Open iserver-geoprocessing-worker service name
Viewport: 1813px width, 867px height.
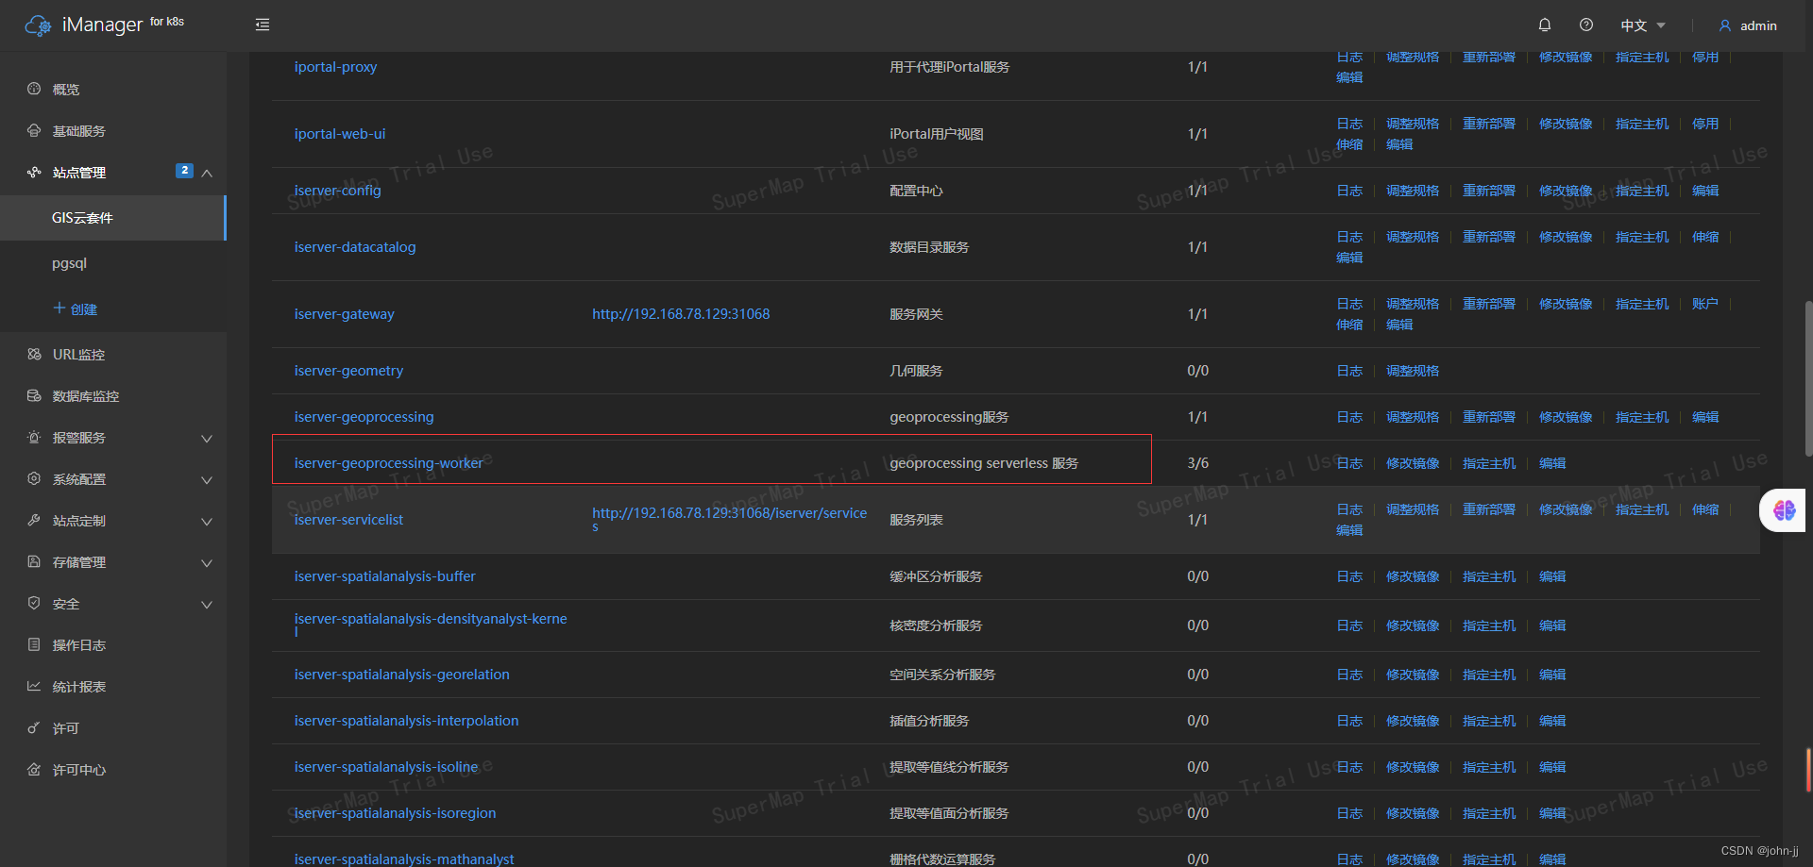(x=388, y=463)
